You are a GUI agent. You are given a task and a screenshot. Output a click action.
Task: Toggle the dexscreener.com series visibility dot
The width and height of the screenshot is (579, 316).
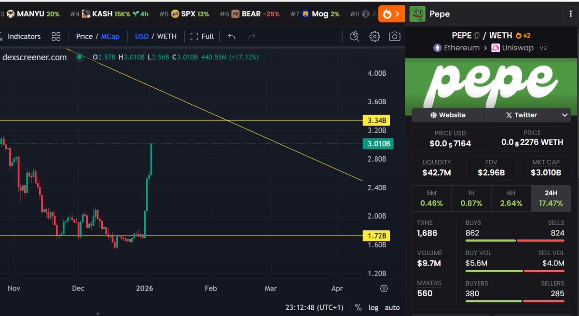click(80, 57)
